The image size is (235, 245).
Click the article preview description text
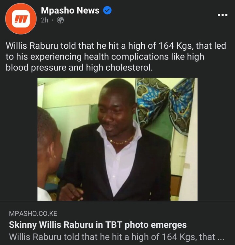click(117, 237)
